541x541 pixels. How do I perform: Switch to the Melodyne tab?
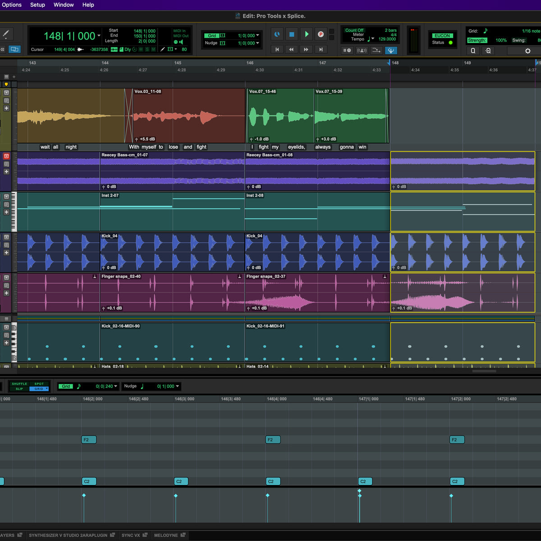(x=166, y=536)
